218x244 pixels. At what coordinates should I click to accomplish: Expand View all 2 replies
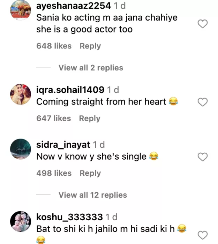(x=91, y=68)
